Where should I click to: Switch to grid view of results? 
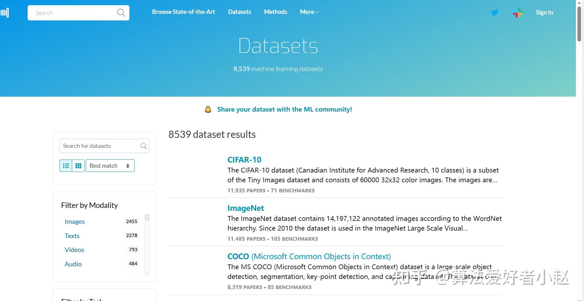(78, 165)
